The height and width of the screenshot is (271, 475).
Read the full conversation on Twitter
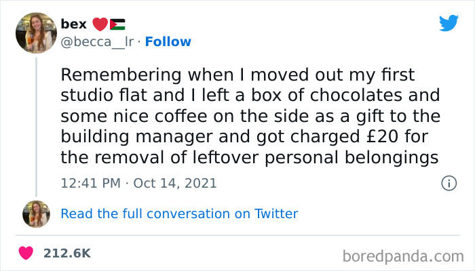179,214
